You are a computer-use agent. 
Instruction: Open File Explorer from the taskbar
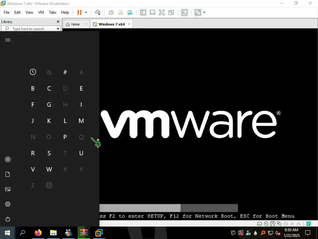point(53,232)
